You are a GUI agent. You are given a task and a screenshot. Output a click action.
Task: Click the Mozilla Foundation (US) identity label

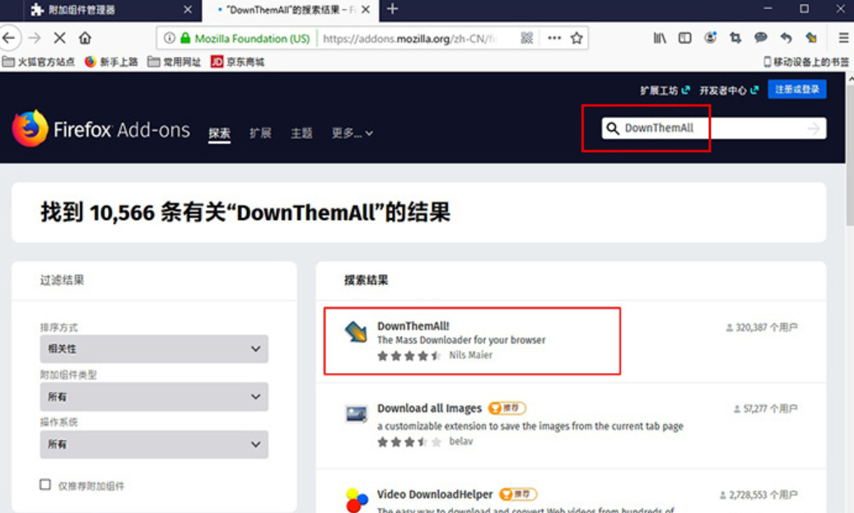pos(252,38)
